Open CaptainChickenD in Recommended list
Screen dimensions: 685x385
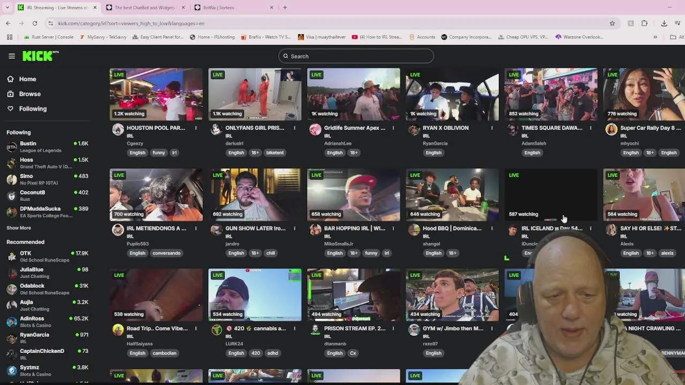pyautogui.click(x=47, y=355)
